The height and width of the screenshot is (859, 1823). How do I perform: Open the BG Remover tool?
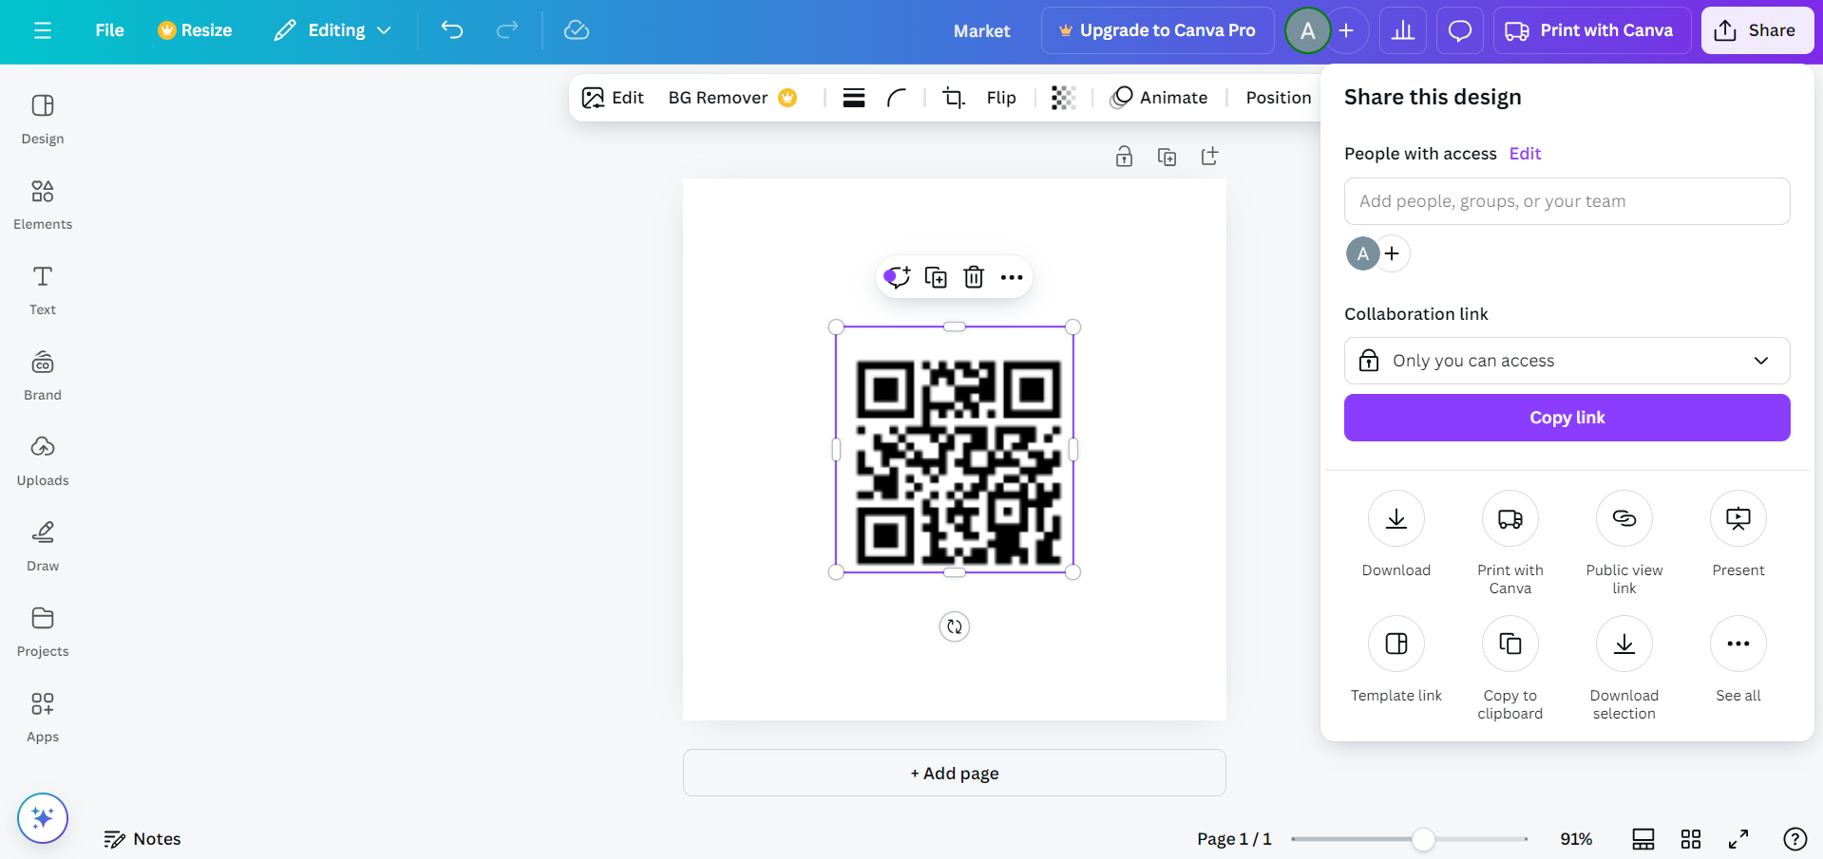point(732,98)
